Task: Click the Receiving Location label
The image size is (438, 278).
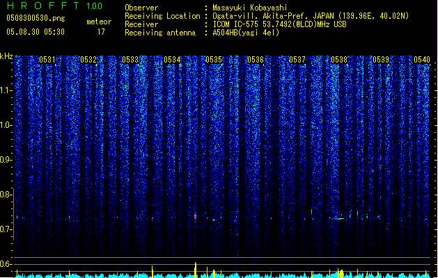Action: [x=162, y=16]
